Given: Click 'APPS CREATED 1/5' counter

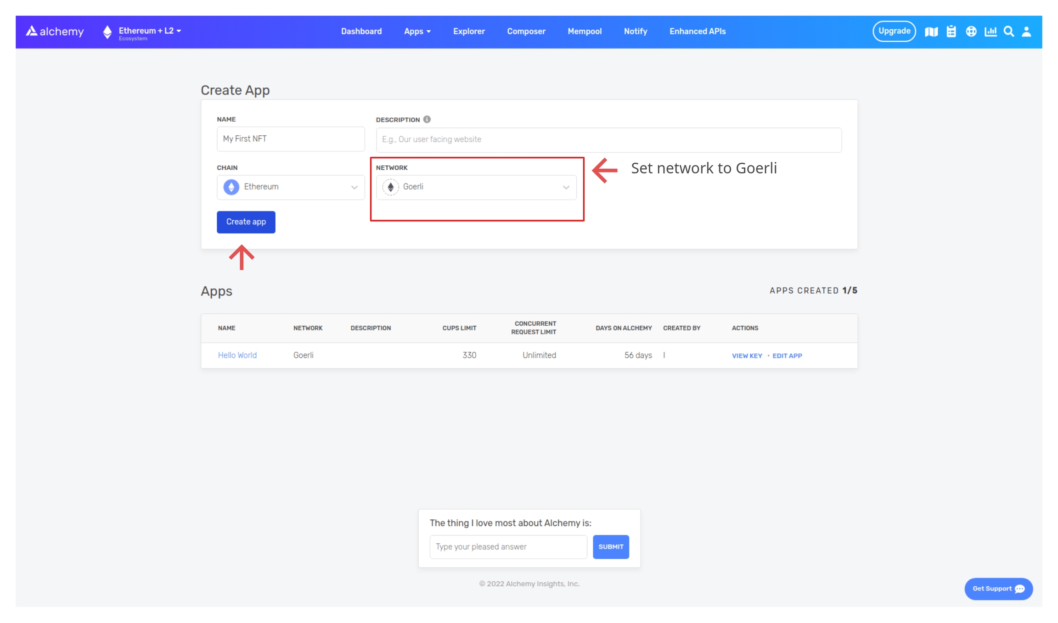Looking at the screenshot, I should pyautogui.click(x=813, y=290).
